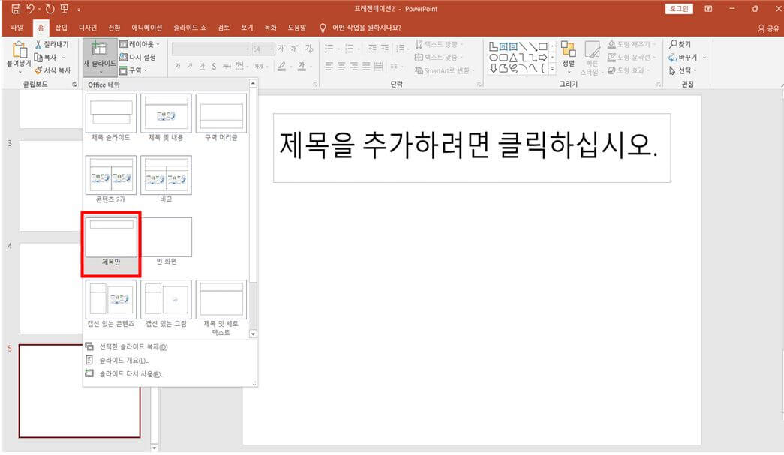Click the 로그인 (Login) button

coord(679,8)
